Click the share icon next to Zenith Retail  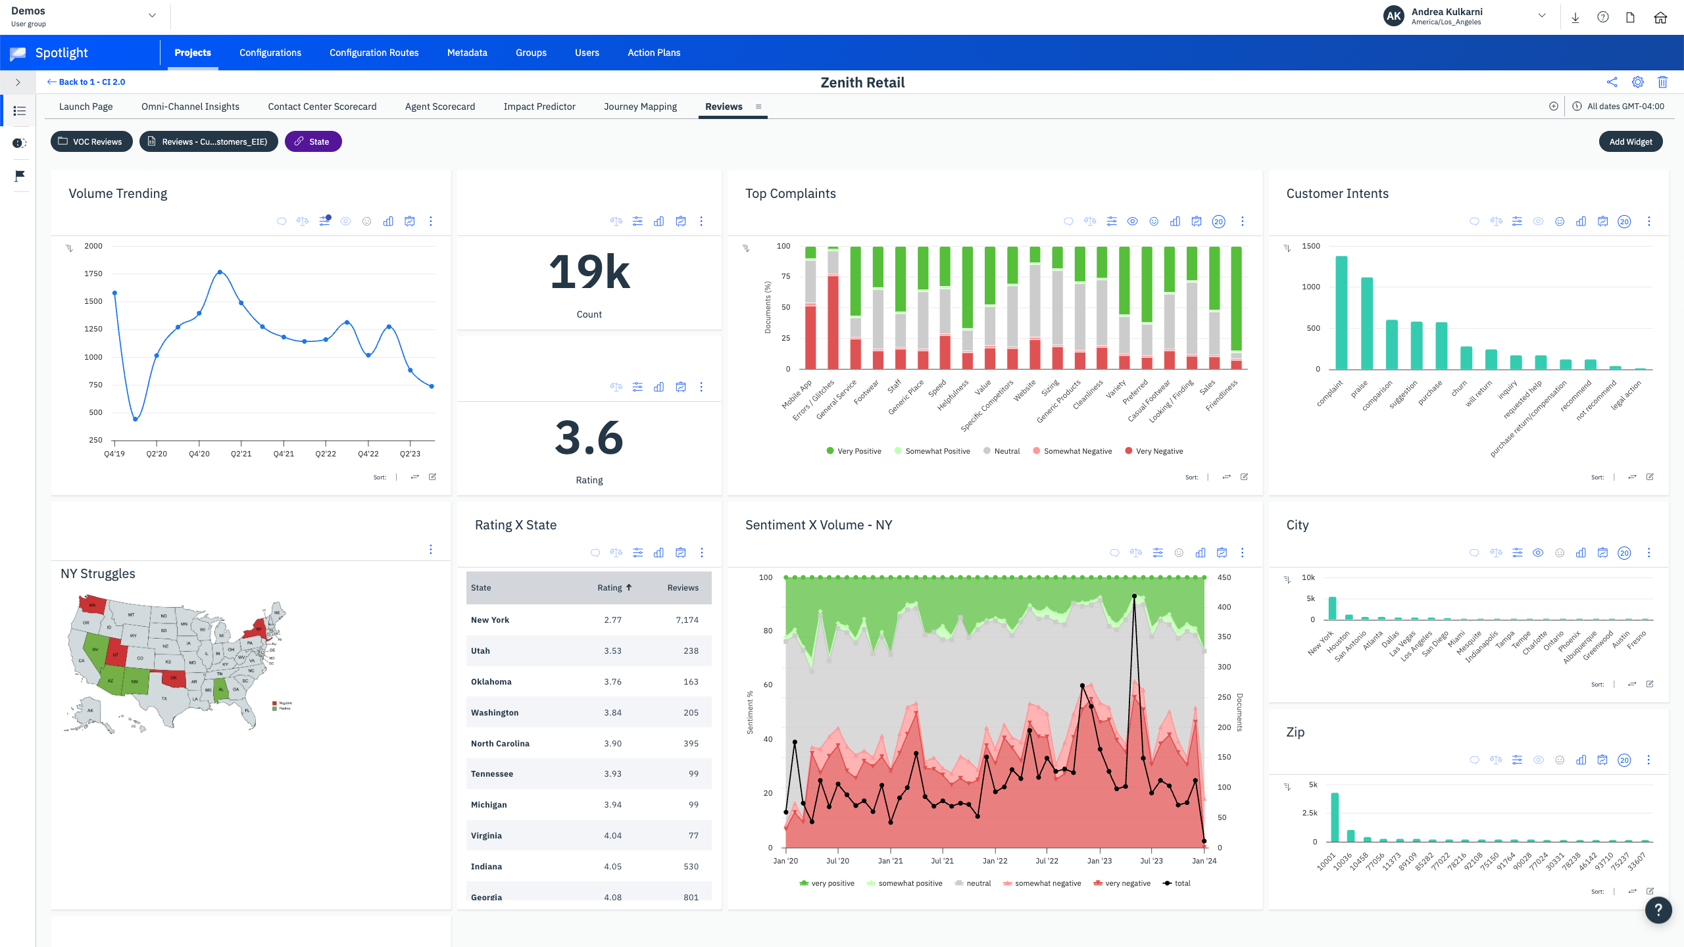[x=1612, y=82]
